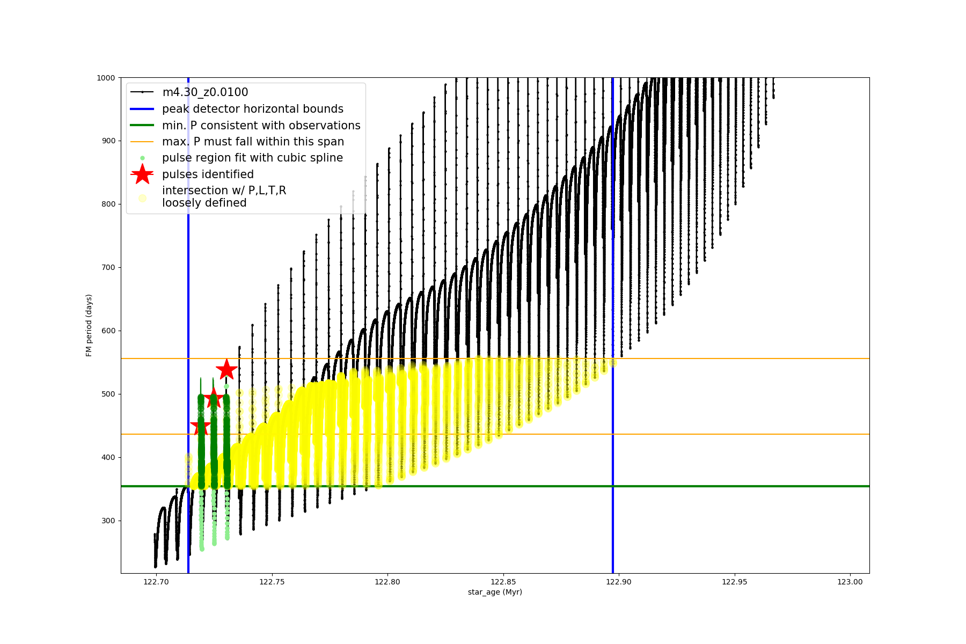
Task: Click the 'star_age (Myr)' x-axis label
Action: (494, 592)
